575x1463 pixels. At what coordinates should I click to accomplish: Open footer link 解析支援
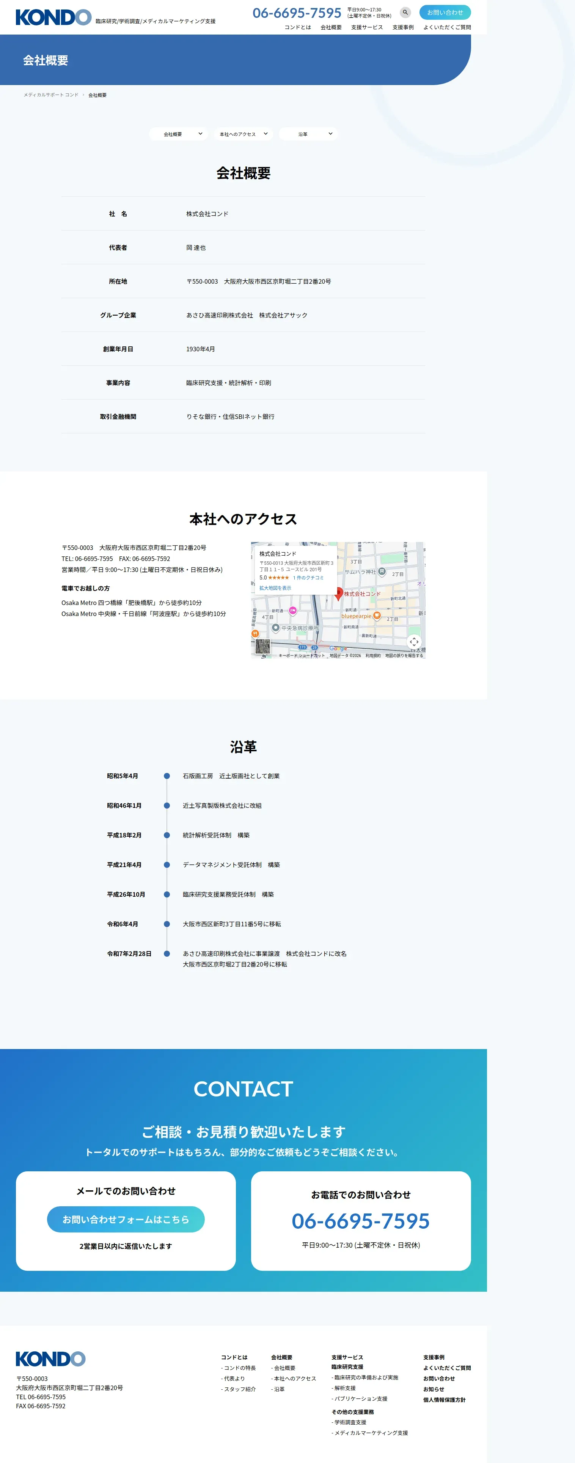click(344, 1388)
